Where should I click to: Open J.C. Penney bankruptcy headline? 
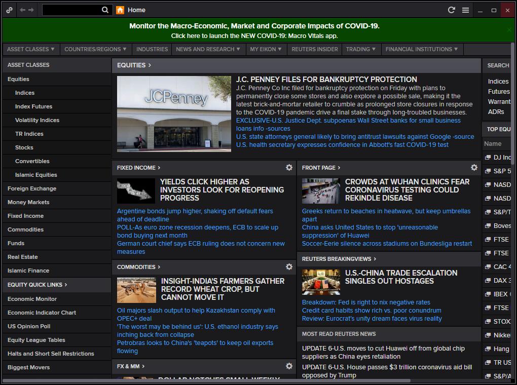click(326, 80)
